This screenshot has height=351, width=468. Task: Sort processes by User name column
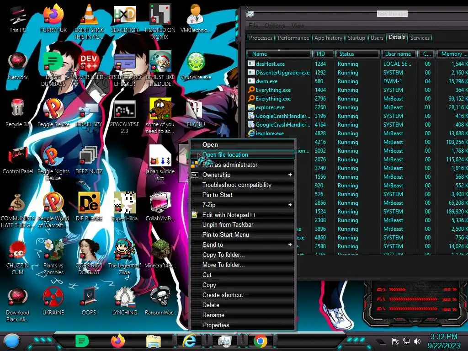click(399, 54)
